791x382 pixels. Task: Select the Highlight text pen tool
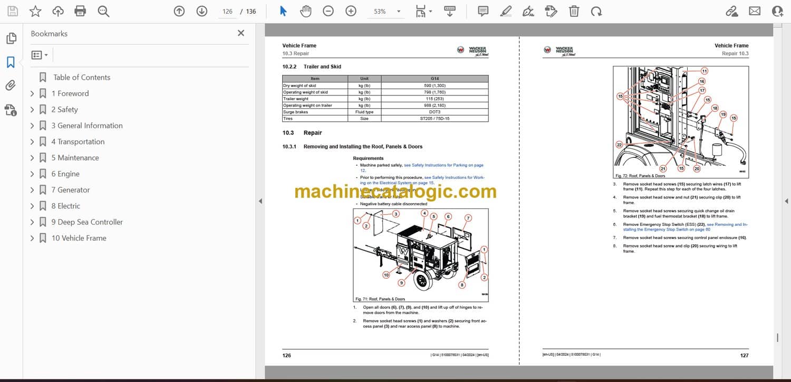(506, 11)
